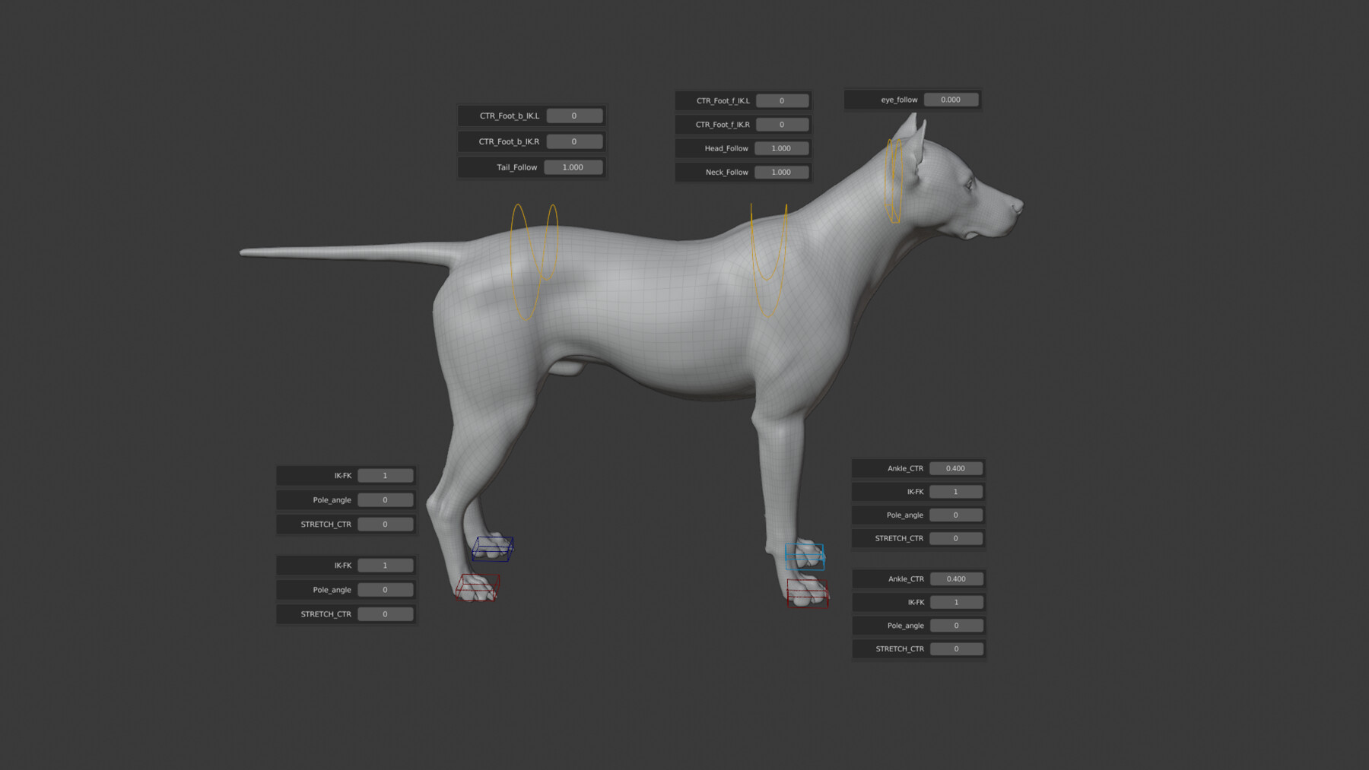
Task: Select the yellow ear control circle
Action: tap(894, 179)
